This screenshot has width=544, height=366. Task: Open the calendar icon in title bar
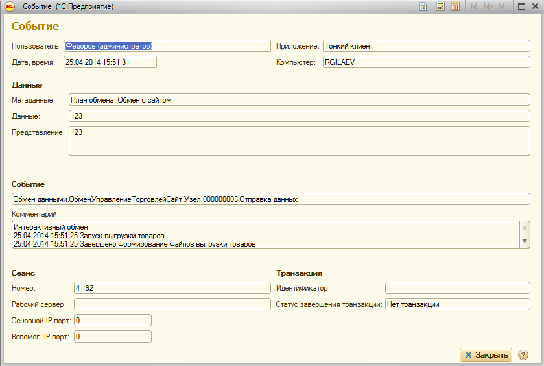pos(456,6)
